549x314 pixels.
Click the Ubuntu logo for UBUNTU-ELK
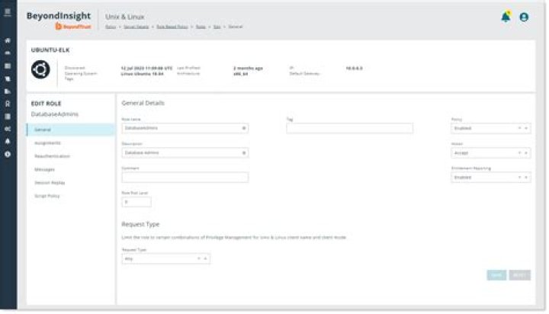[x=40, y=69]
